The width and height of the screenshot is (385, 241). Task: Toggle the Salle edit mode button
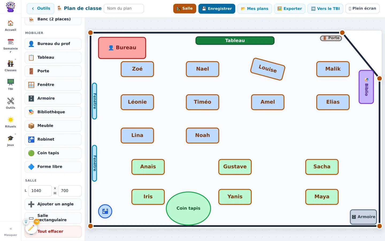click(185, 9)
